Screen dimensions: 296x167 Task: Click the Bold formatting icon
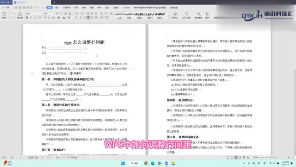[27, 18]
